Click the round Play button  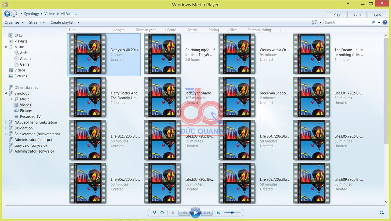click(x=195, y=213)
